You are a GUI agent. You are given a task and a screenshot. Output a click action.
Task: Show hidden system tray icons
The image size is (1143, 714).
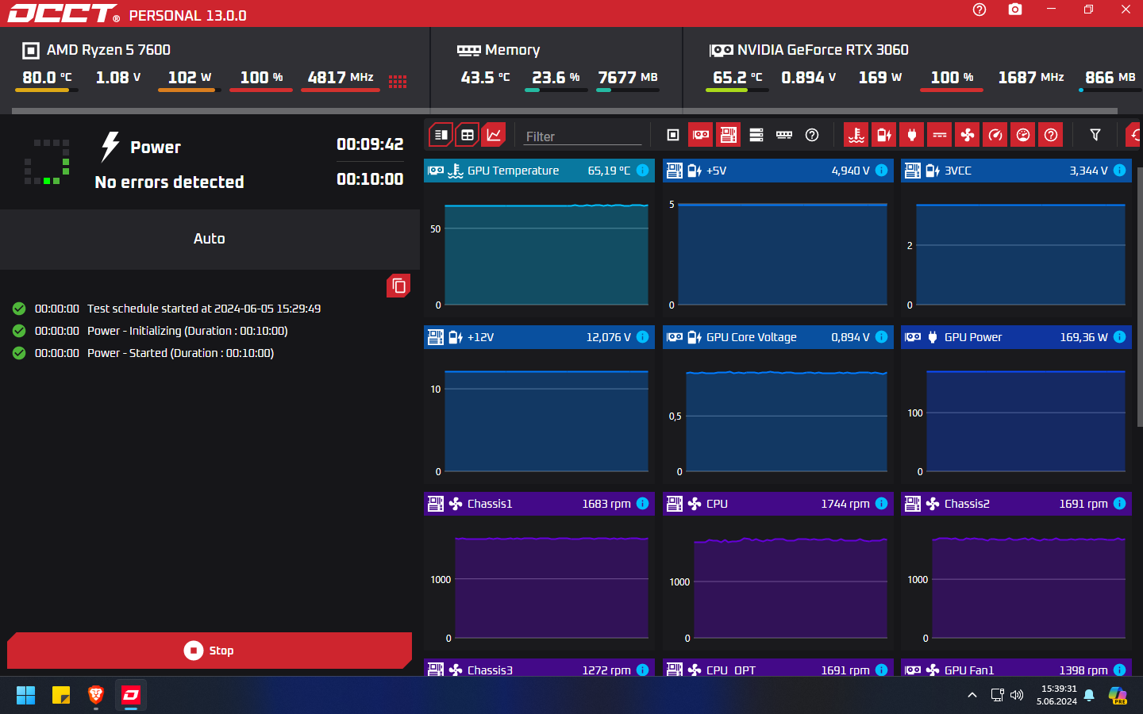pos(972,696)
